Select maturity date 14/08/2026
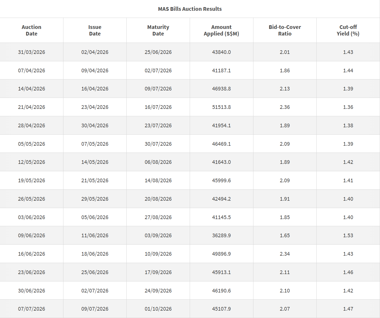 coord(158,180)
